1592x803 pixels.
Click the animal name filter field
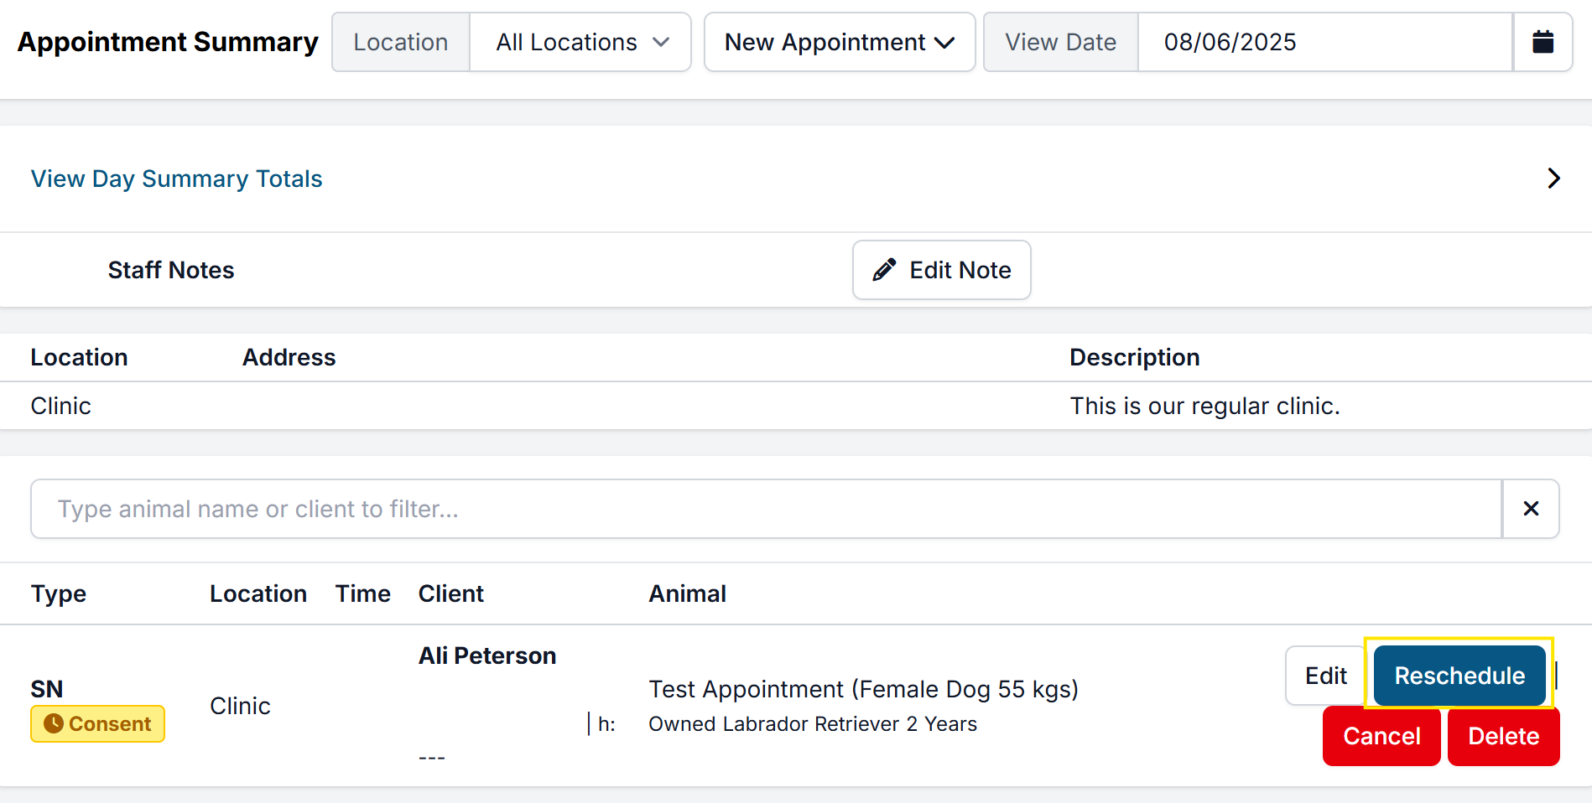click(x=765, y=509)
